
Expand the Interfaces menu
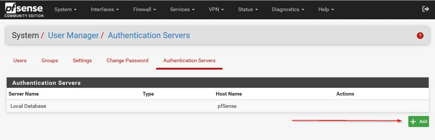pyautogui.click(x=105, y=9)
